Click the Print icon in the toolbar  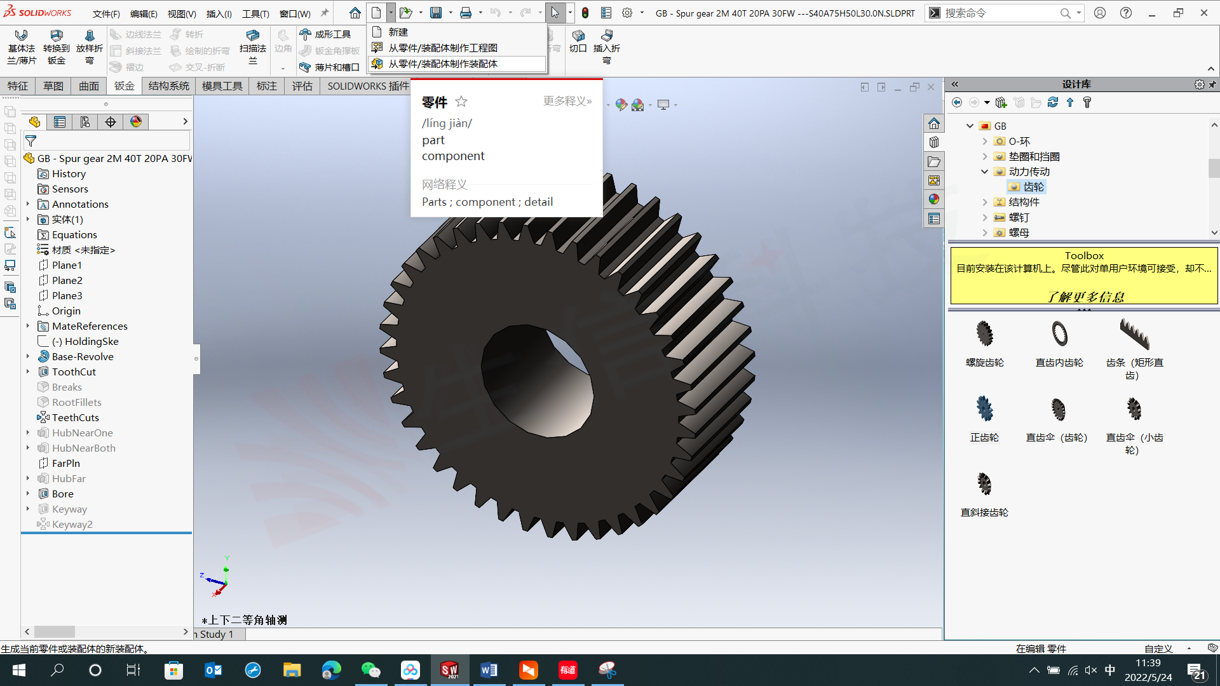466,13
